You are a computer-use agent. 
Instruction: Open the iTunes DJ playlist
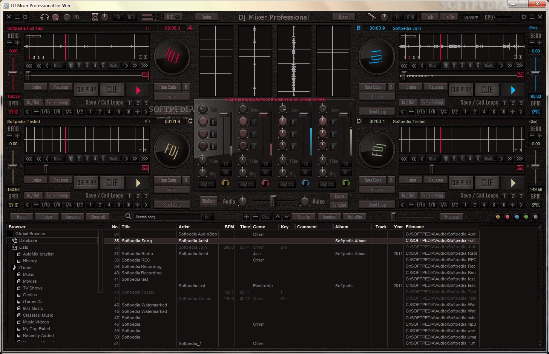[x=32, y=302]
